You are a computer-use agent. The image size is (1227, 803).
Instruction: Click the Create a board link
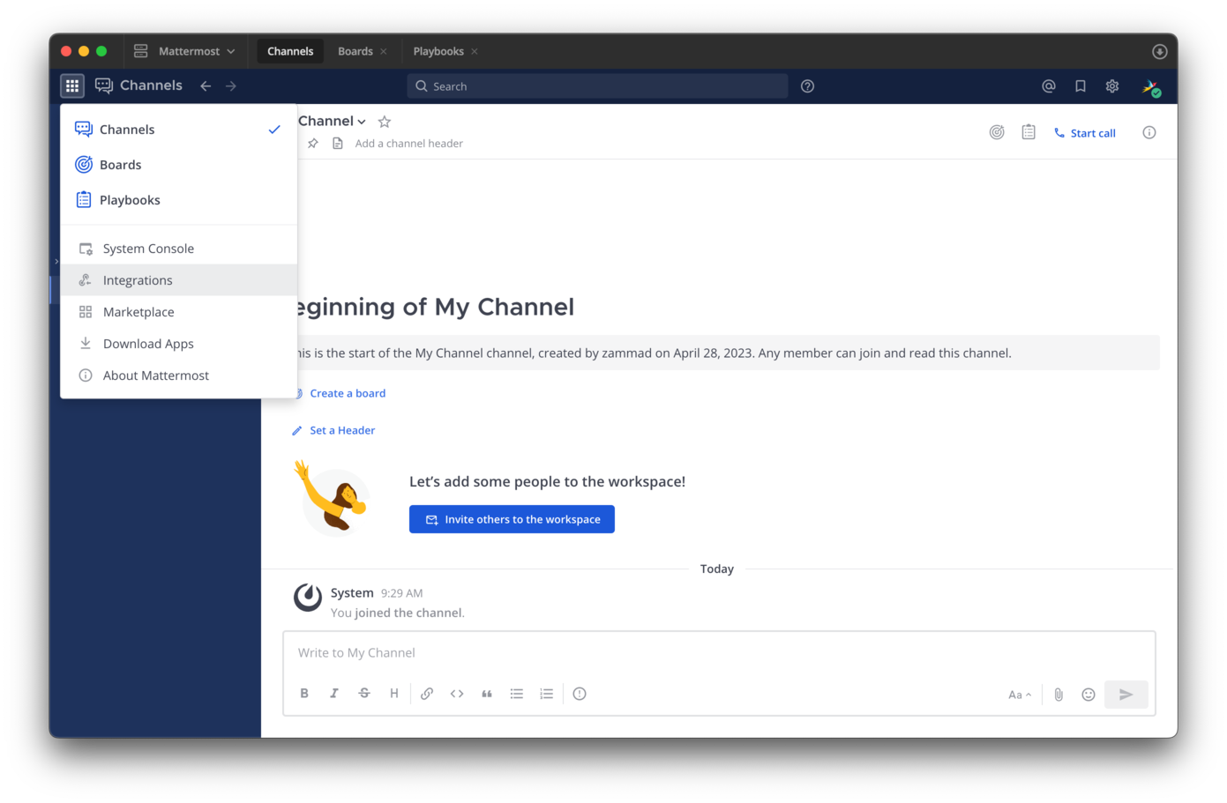tap(348, 393)
